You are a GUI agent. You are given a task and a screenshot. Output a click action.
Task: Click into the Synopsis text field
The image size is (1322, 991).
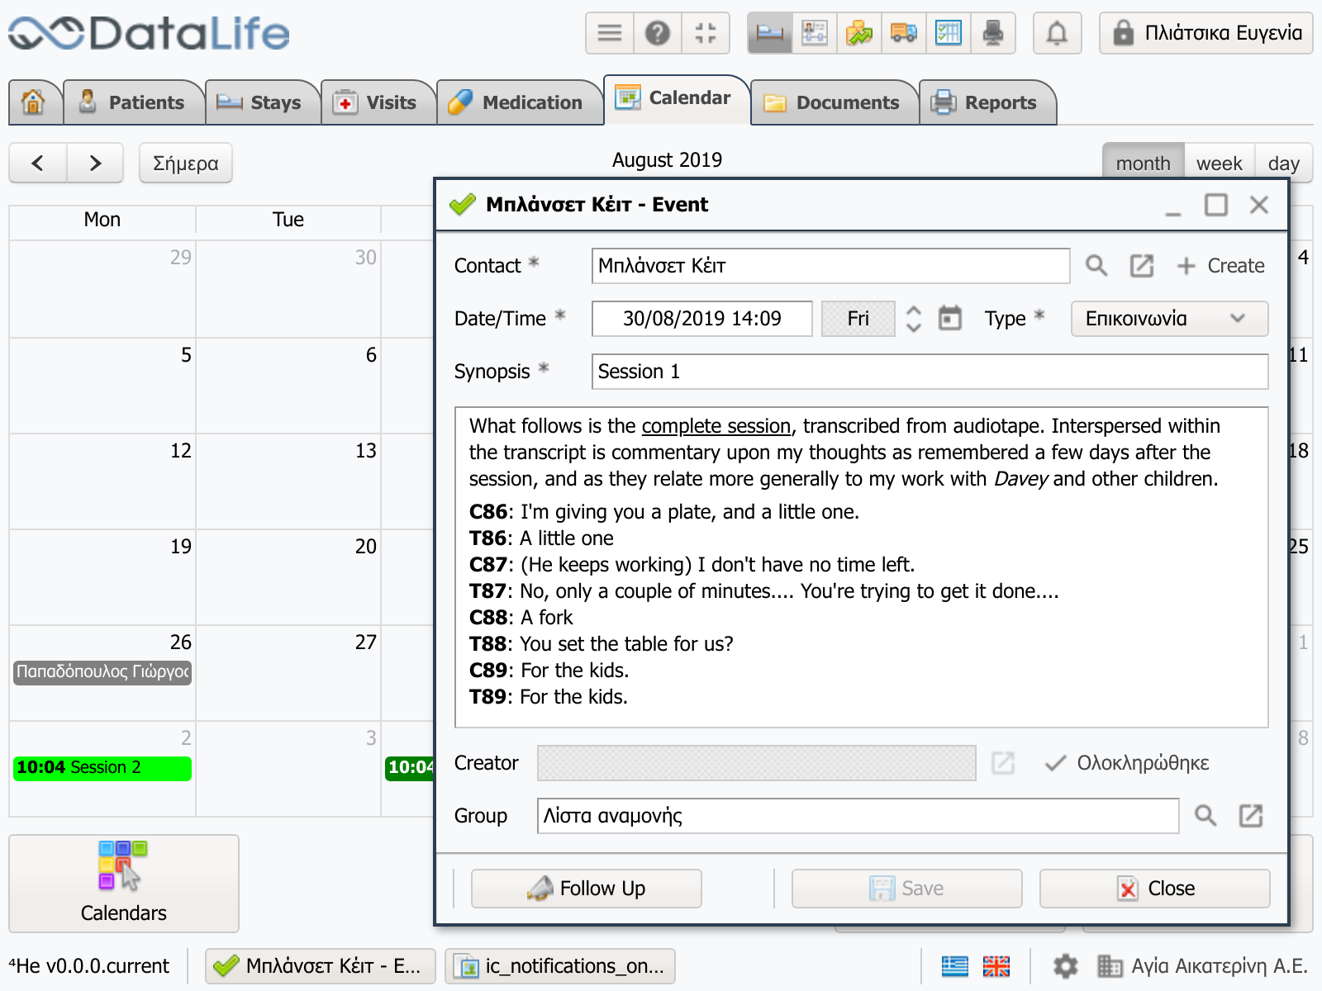(930, 372)
